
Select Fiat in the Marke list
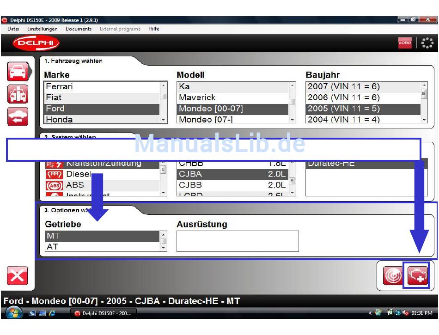(102, 97)
